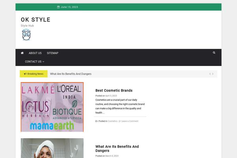Go to next breaking news item arrow
Screen dimensions: 237x158
213,74
